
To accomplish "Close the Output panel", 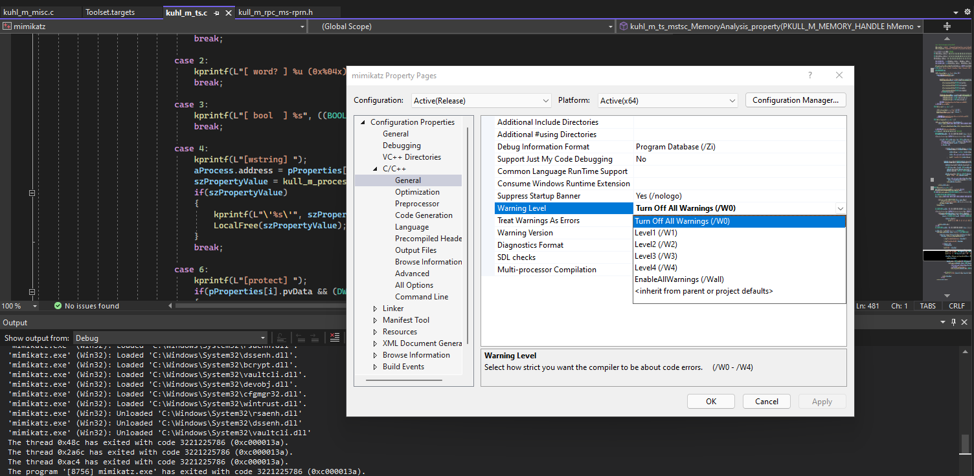I will click(x=966, y=323).
